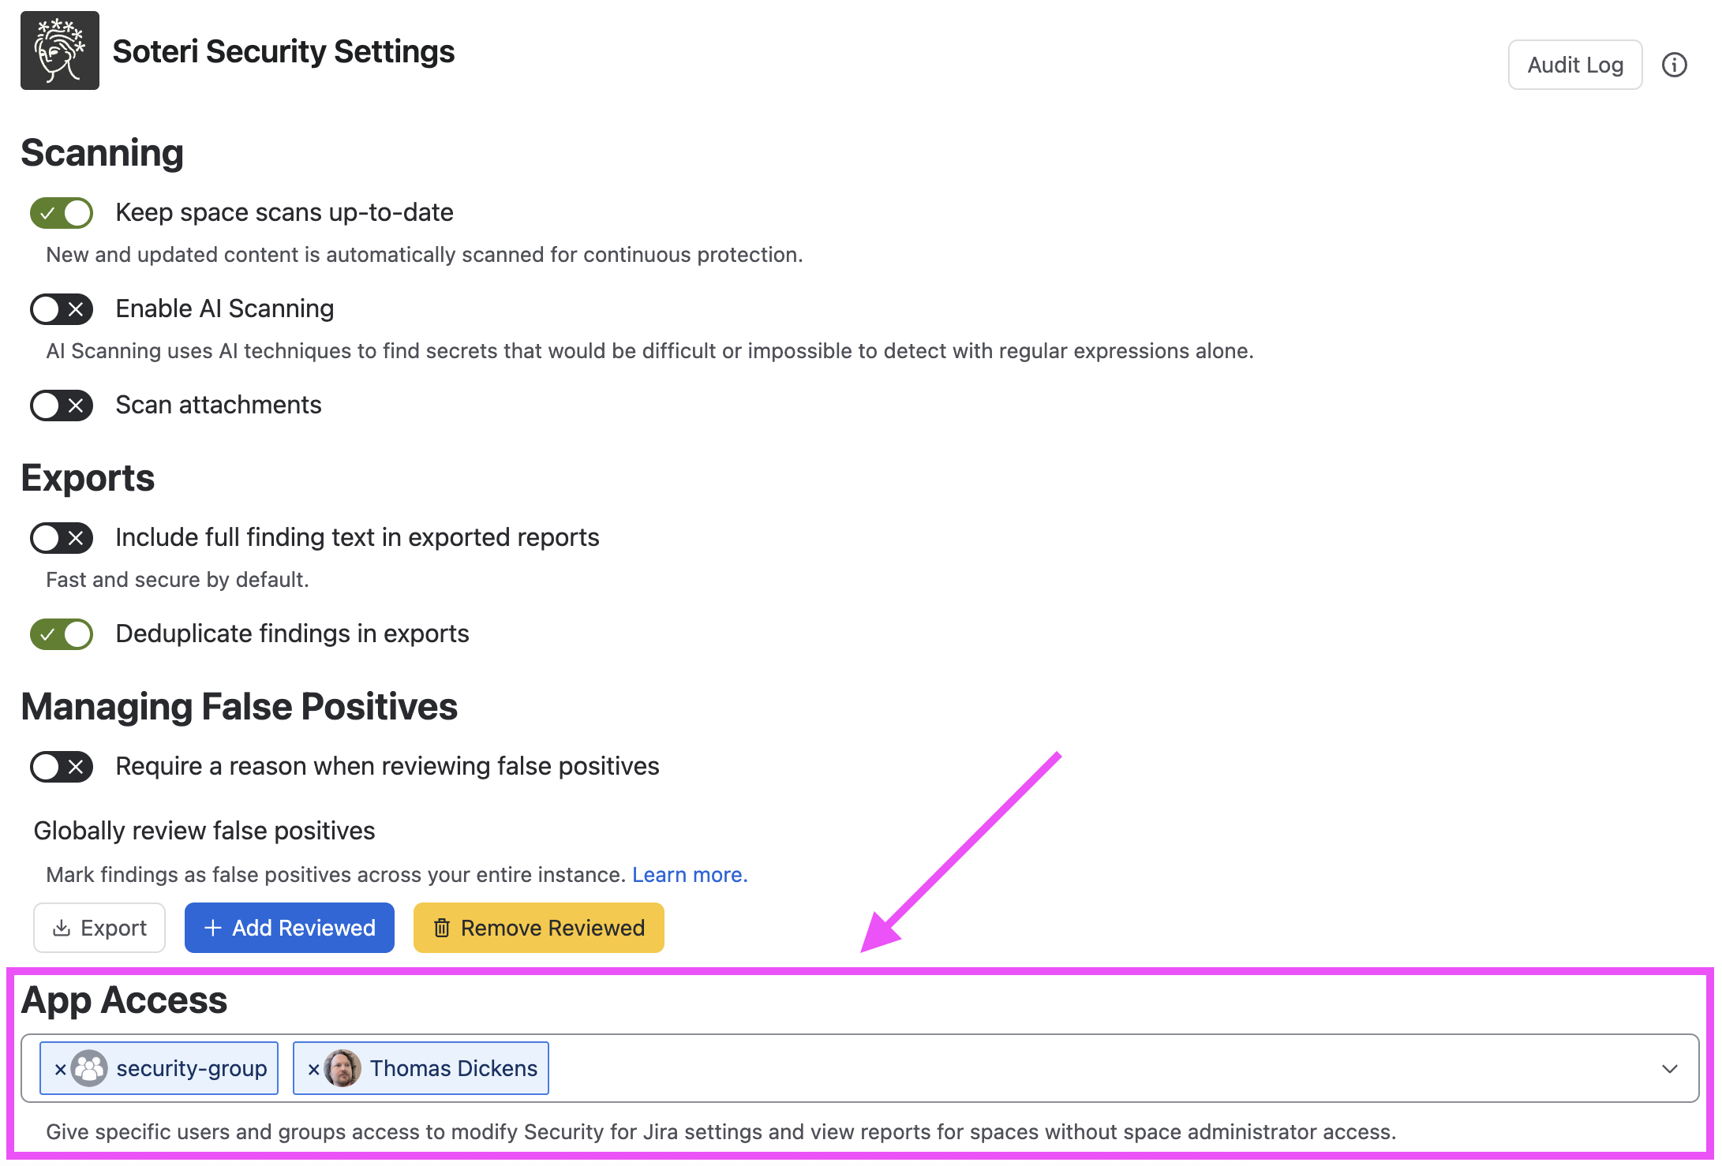The height and width of the screenshot is (1166, 1722).
Task: Turn on Scan attachments
Action: (x=62, y=405)
